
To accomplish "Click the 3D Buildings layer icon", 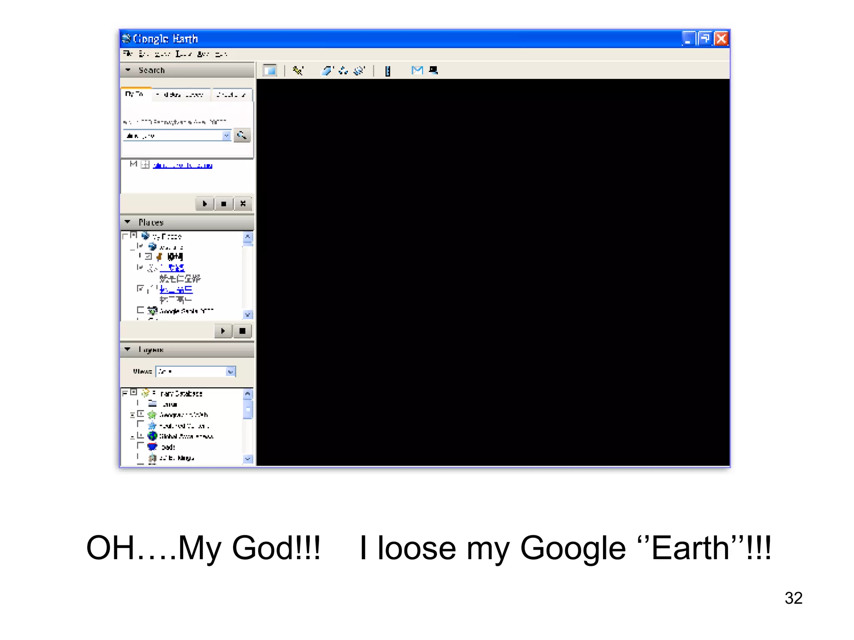I will click(x=153, y=458).
